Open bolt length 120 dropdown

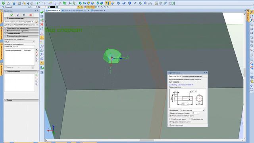pos(187,104)
